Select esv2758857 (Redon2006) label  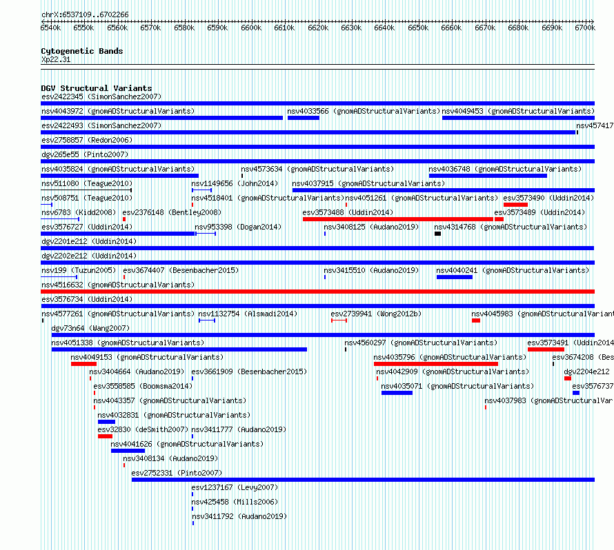coord(87,140)
